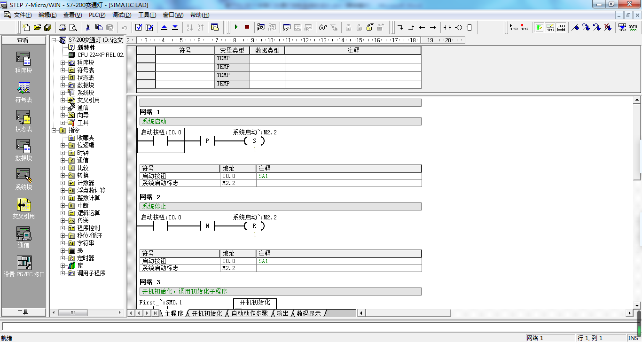
Task: Switch to the 输出 tab
Action: (x=282, y=313)
